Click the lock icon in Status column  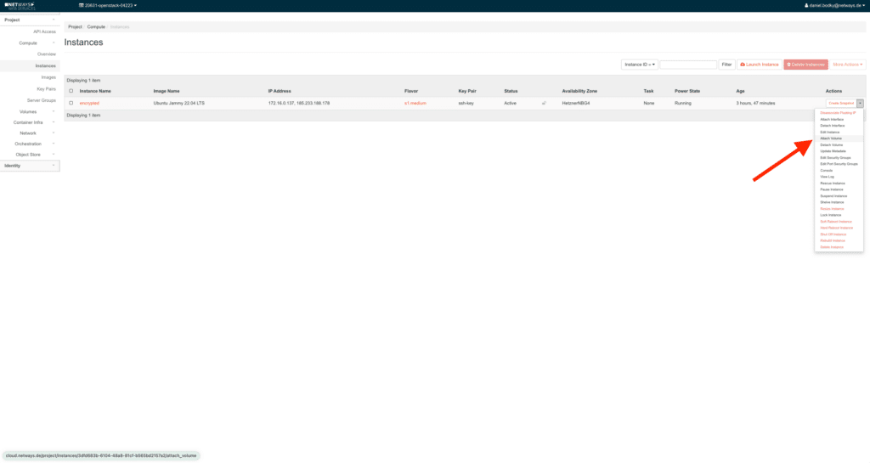[x=544, y=103]
